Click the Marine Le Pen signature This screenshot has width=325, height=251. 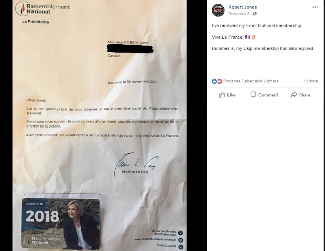(136, 165)
